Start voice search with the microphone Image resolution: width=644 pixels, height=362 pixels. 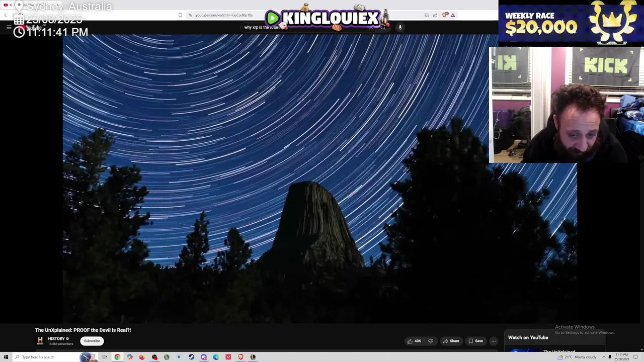pos(400,27)
